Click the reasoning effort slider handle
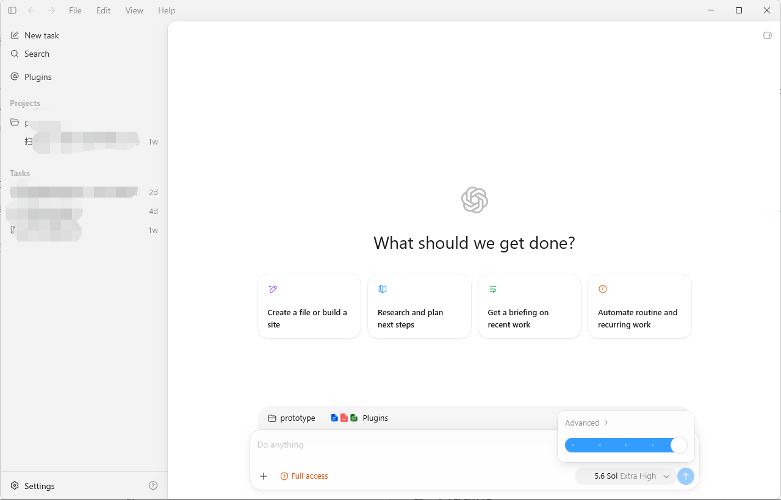Image resolution: width=781 pixels, height=500 pixels. click(x=678, y=445)
